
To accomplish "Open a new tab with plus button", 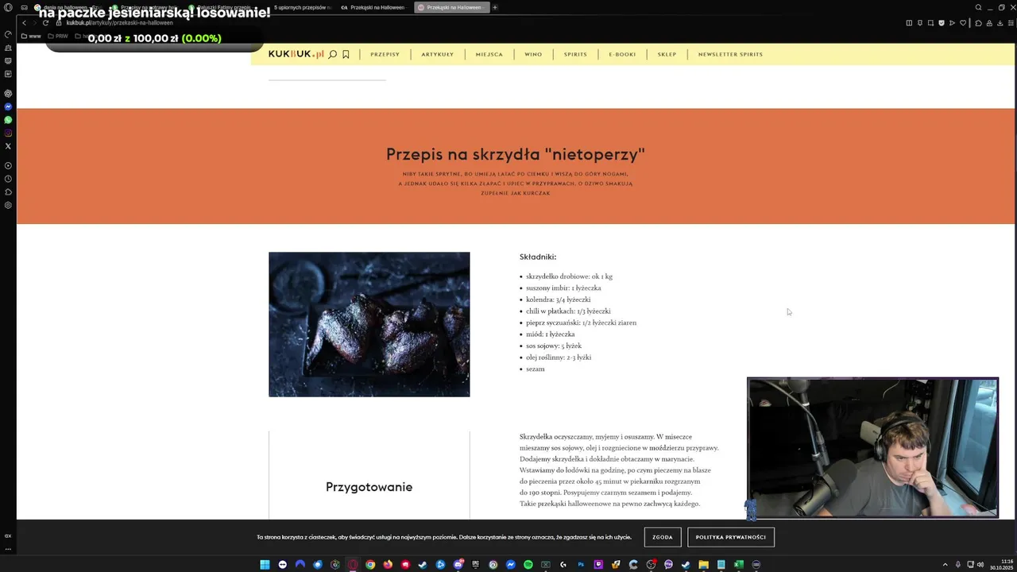I will coord(494,7).
